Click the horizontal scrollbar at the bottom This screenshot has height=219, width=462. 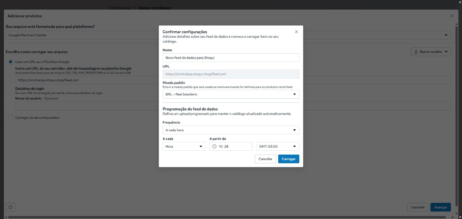(228, 217)
